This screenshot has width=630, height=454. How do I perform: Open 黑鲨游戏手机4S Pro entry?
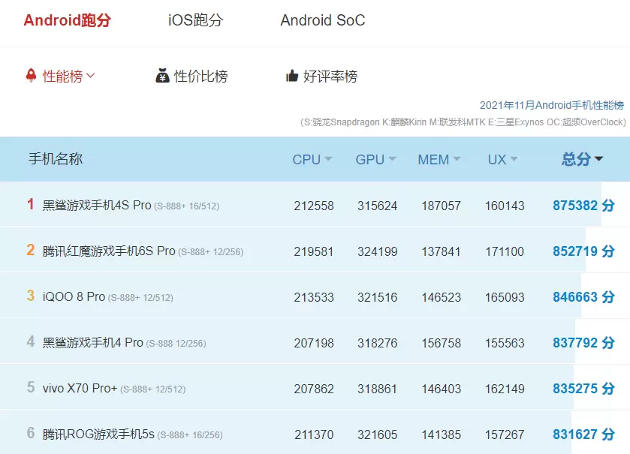point(97,205)
